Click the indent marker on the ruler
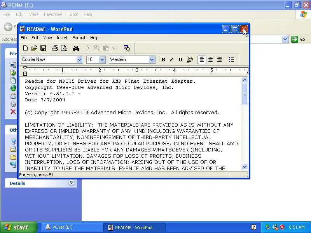Viewport: 311px width, 233px height. click(25, 71)
